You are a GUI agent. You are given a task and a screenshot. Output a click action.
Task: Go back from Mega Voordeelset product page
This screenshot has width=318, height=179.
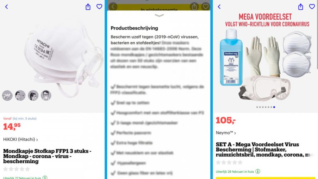click(219, 7)
